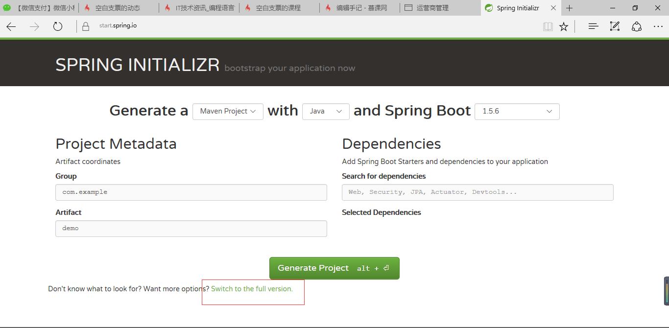This screenshot has width=669, height=328.
Task: Click the Spring leaf favicon on active tab
Action: pyautogui.click(x=488, y=8)
